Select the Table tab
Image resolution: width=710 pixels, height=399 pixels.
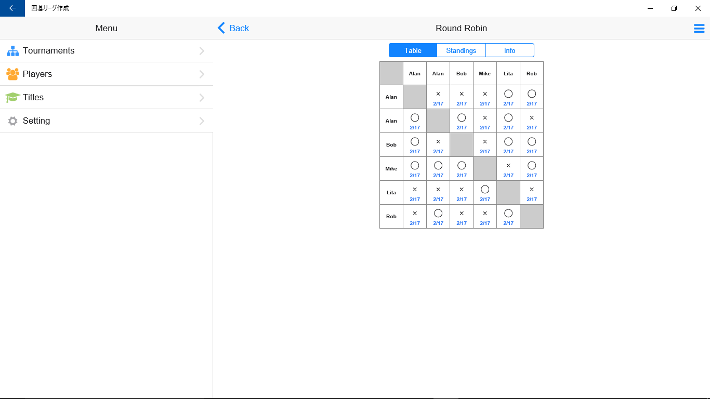click(x=413, y=50)
